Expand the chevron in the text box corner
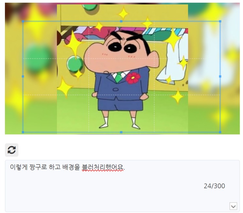This screenshot has width=243, height=213. click(233, 206)
